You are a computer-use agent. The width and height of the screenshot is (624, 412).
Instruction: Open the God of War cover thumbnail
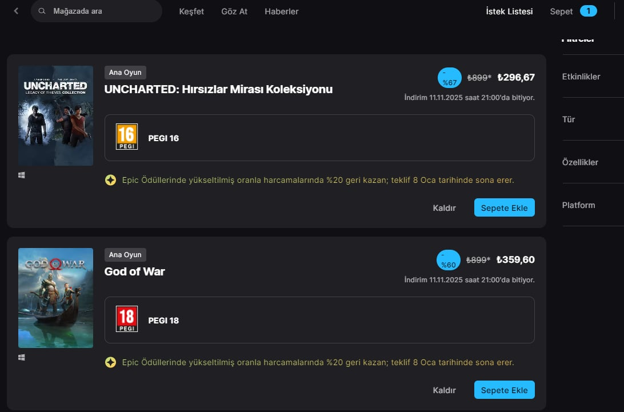pyautogui.click(x=56, y=298)
